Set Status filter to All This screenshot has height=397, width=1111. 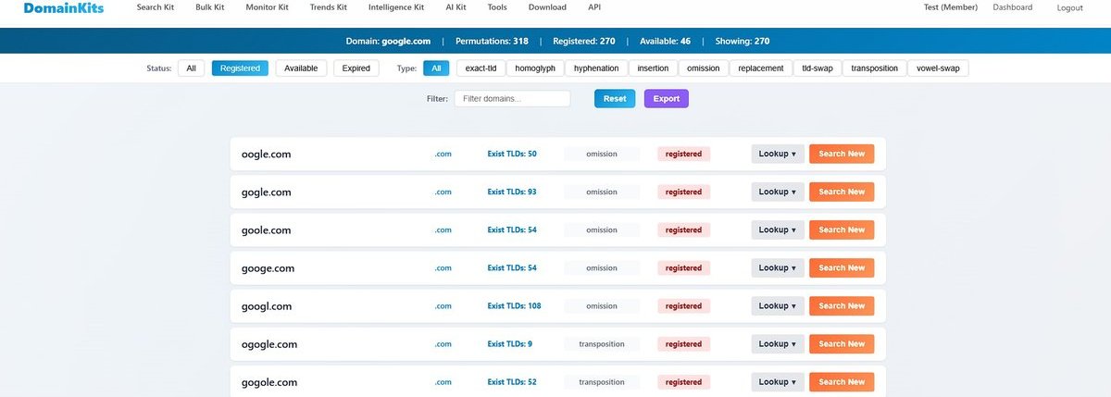(191, 68)
